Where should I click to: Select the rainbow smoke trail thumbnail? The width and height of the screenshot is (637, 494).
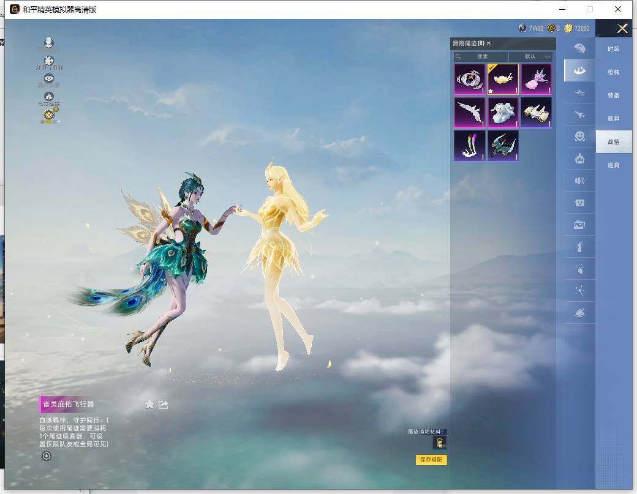[x=470, y=145]
